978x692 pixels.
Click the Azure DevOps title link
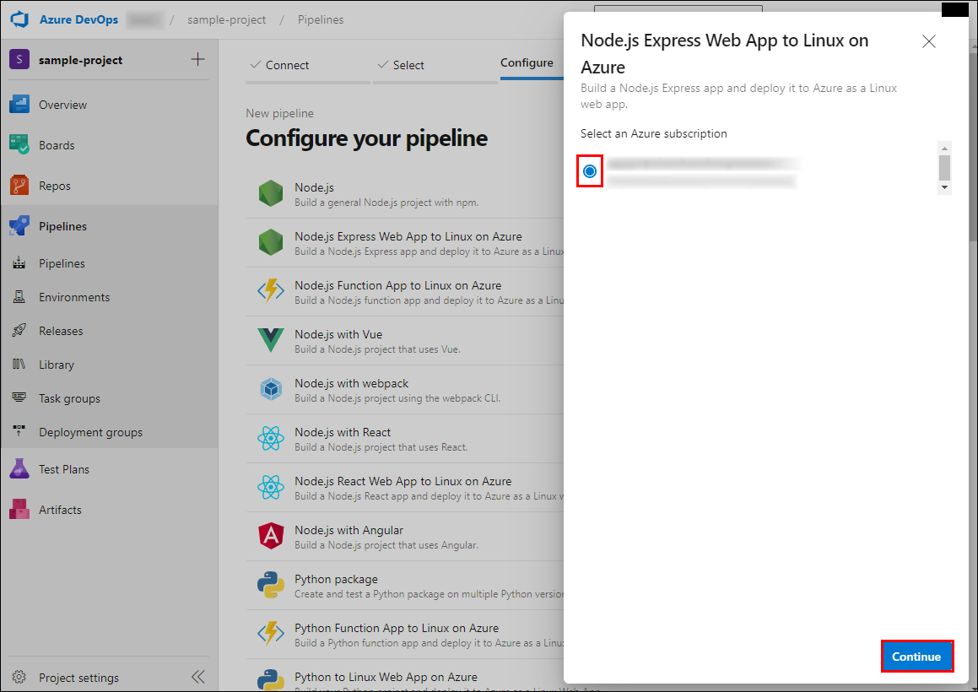coord(78,19)
